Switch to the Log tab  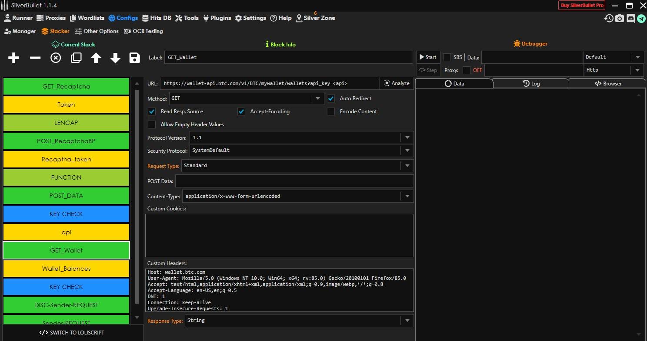tap(531, 83)
